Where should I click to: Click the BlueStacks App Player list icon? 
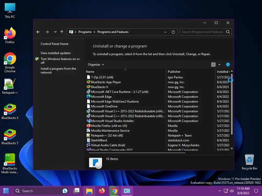[88, 82]
